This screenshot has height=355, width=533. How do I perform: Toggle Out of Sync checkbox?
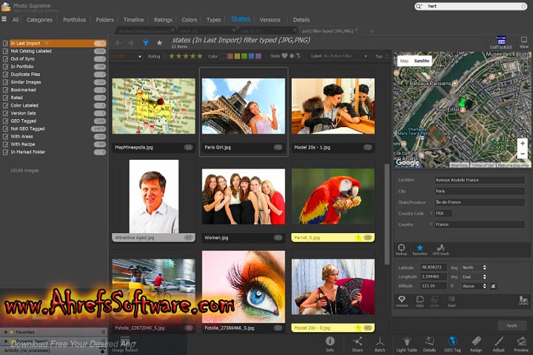(5, 58)
